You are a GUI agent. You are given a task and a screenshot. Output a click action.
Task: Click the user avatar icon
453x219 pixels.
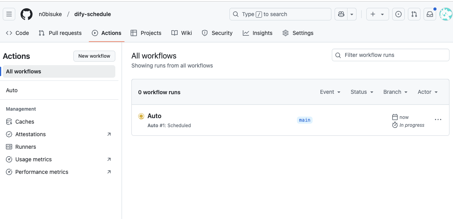pos(446,14)
